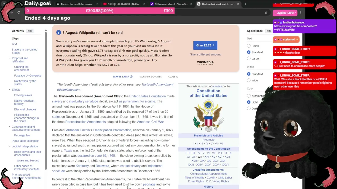Go to Penal labor exemption section
The height and width of the screenshot is (189, 337).
[26, 141]
